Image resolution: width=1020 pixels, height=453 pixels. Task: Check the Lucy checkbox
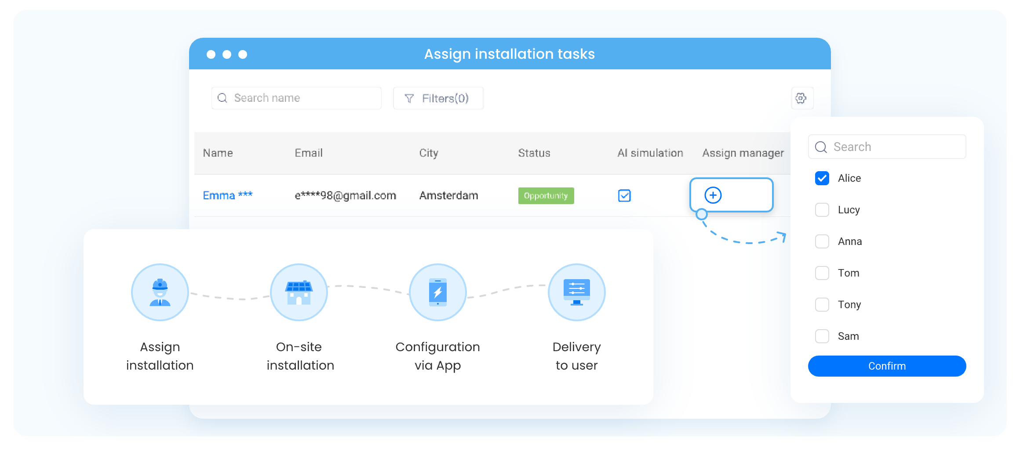click(x=822, y=210)
